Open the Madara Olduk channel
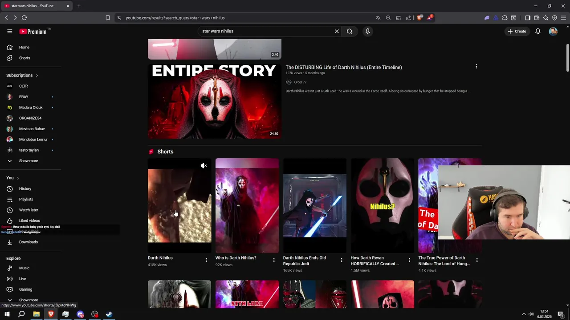Image resolution: width=570 pixels, height=320 pixels. [x=31, y=107]
